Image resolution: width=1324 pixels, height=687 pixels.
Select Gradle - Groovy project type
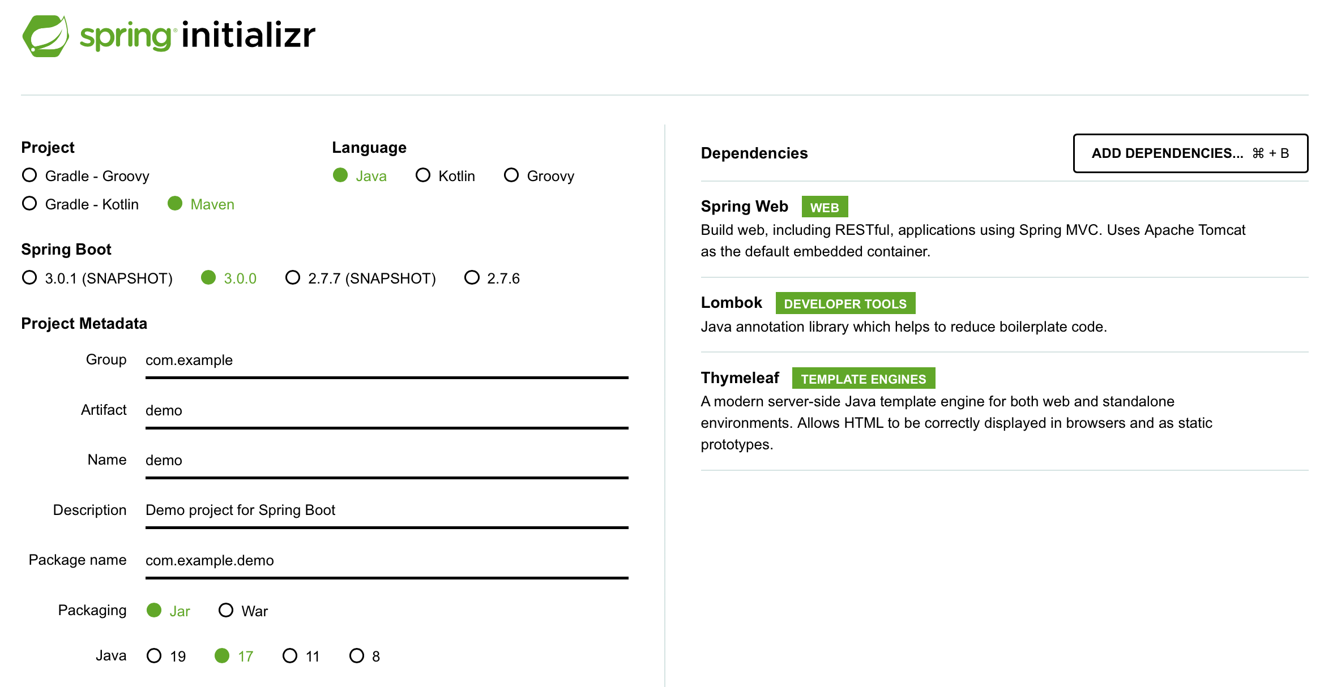(29, 175)
